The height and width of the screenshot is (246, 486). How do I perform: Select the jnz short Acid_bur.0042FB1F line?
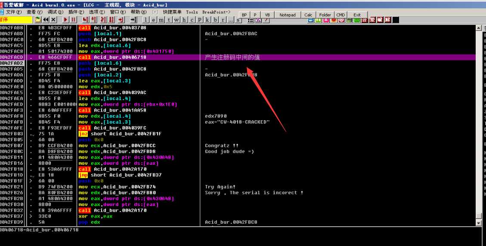point(120,134)
